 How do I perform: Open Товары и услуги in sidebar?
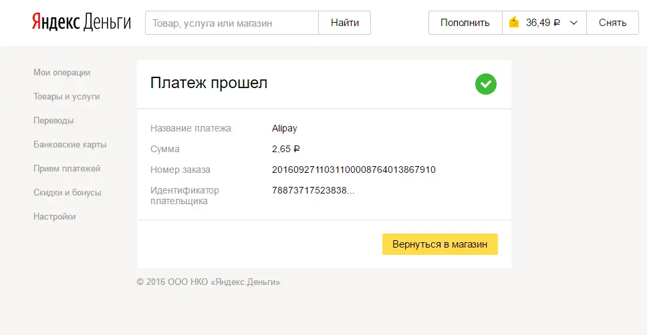(66, 96)
